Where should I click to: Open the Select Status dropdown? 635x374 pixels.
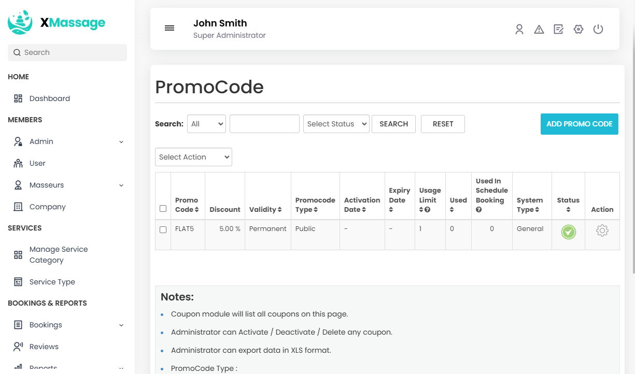pos(336,124)
